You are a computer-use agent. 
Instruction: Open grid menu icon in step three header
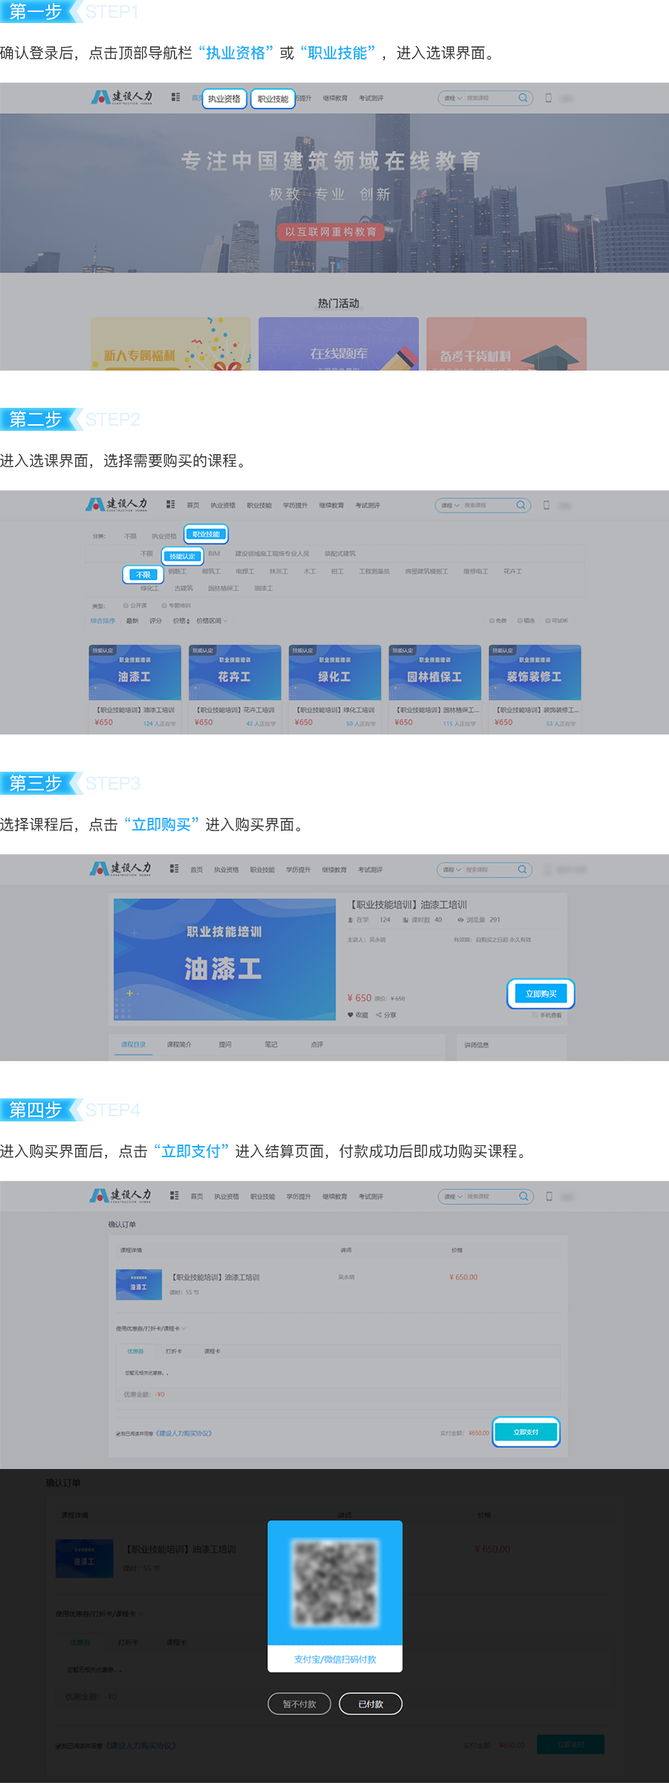point(174,868)
